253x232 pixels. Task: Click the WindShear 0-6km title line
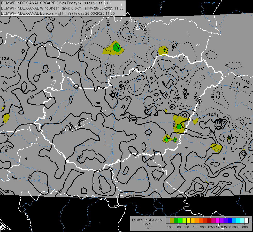(62, 8)
